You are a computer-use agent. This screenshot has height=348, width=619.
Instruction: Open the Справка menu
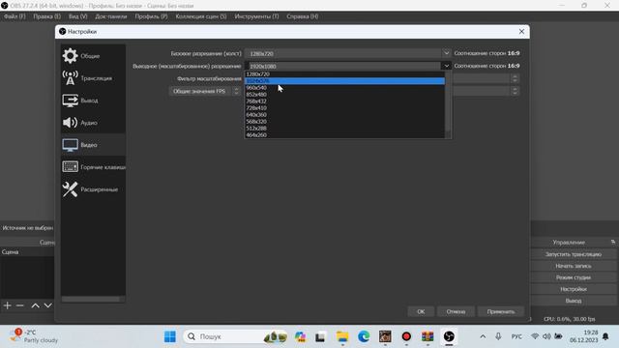(x=303, y=16)
